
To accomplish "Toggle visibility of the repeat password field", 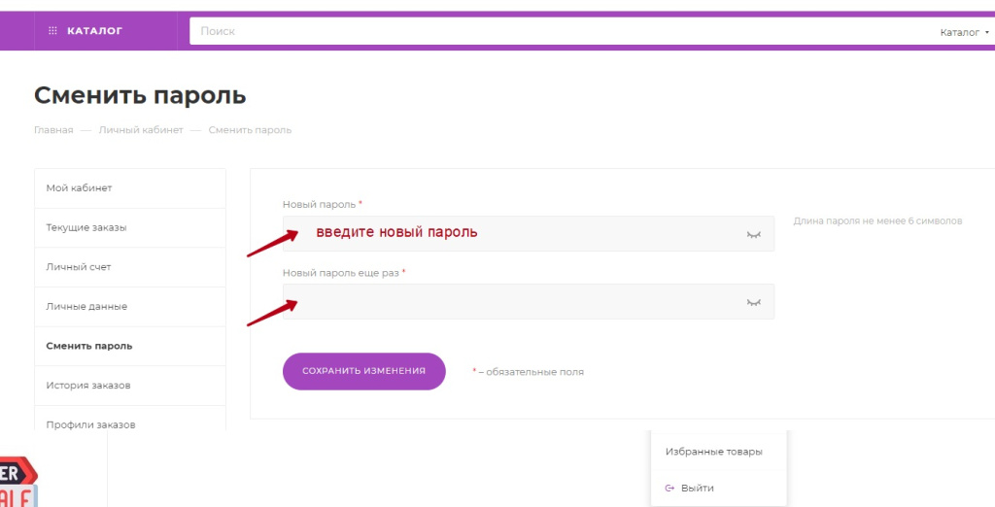I will click(x=753, y=302).
